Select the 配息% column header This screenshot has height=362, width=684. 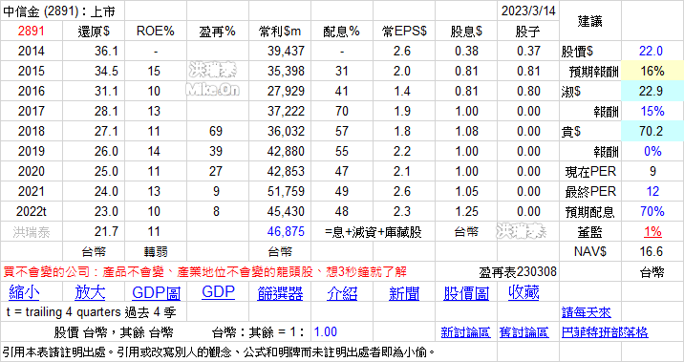(x=342, y=31)
